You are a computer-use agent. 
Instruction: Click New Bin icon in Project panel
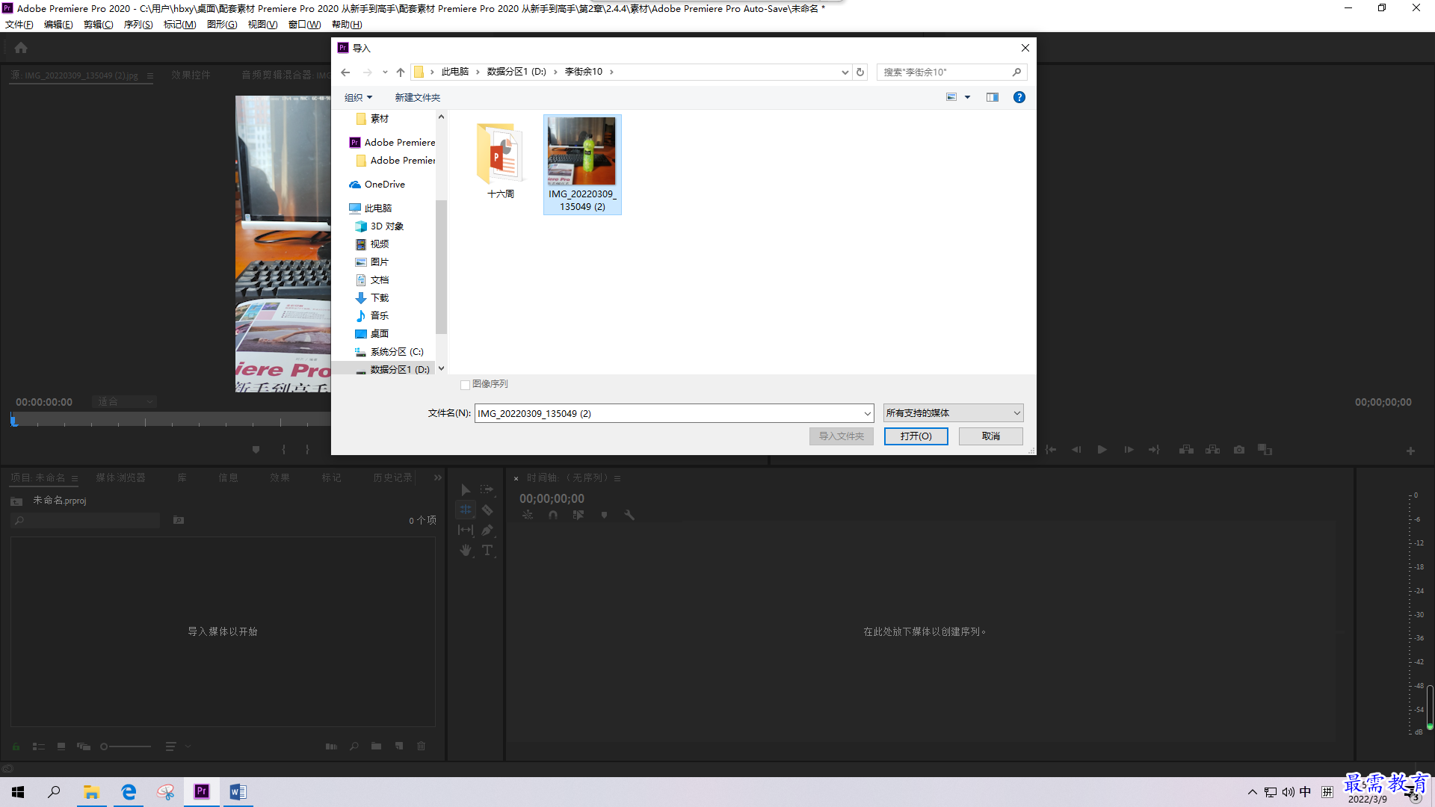(377, 746)
